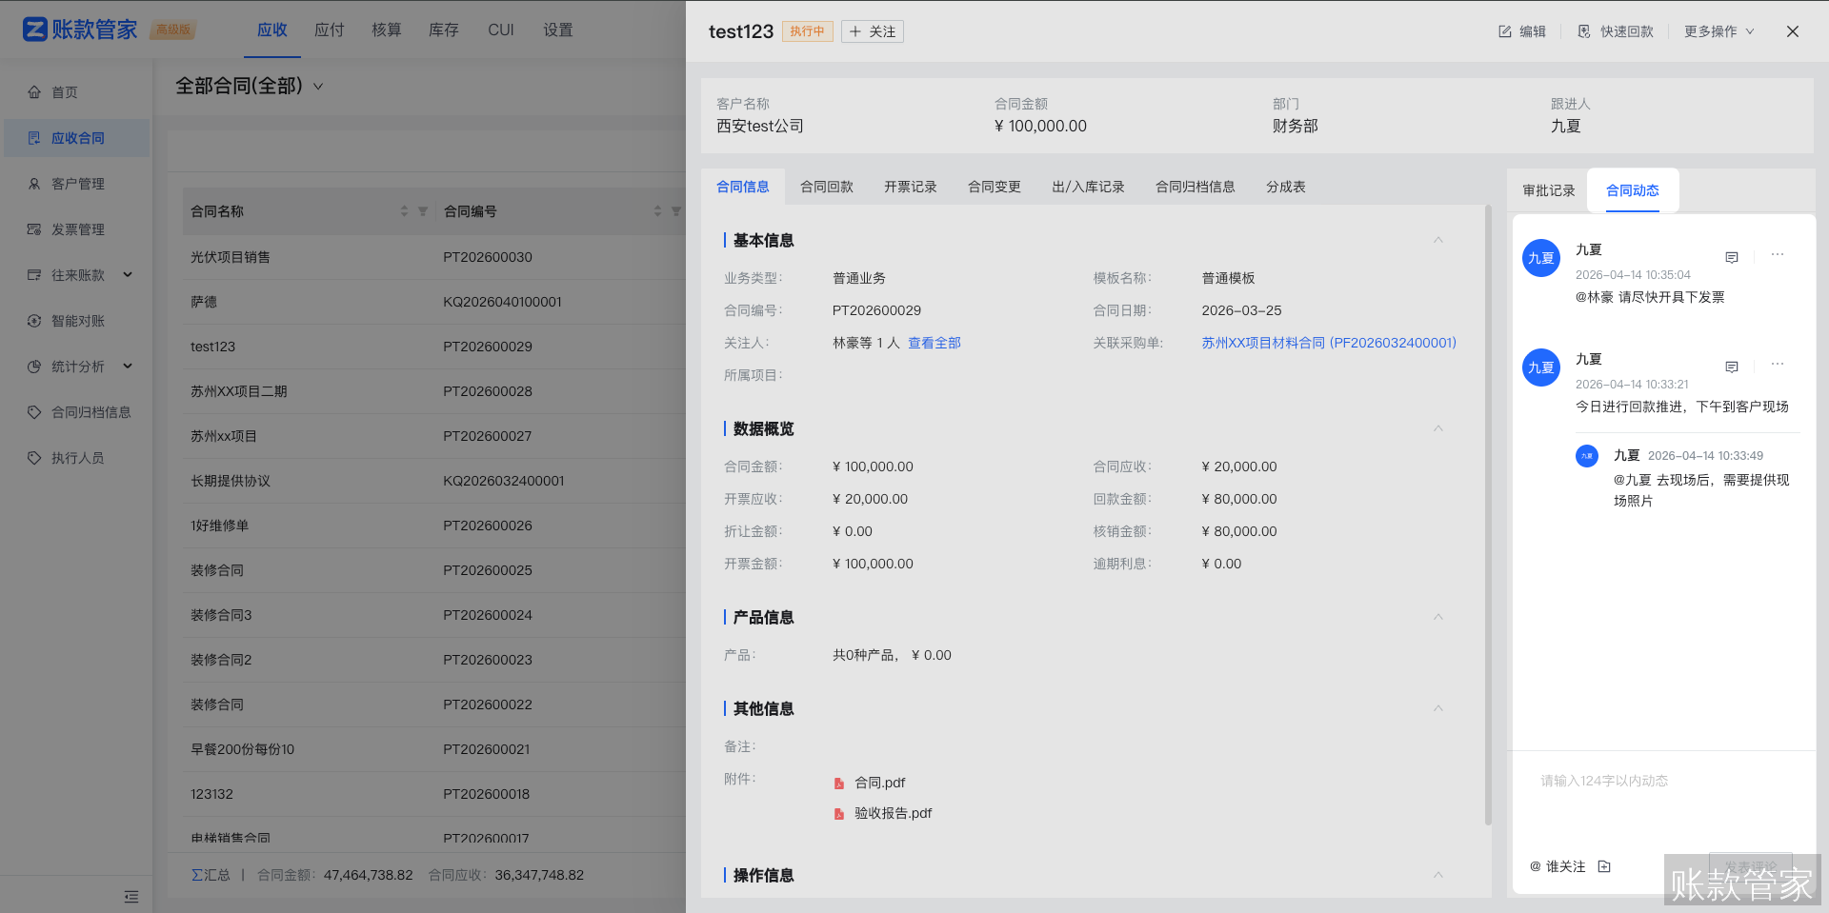Open the CUI top menu
Viewport: 1829px width, 913px height.
click(x=501, y=30)
